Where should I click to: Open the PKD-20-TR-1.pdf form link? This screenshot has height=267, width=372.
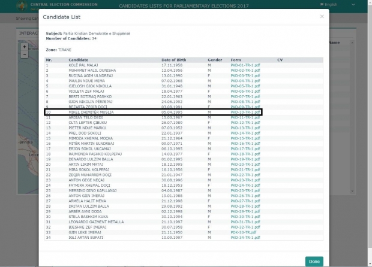click(245, 164)
